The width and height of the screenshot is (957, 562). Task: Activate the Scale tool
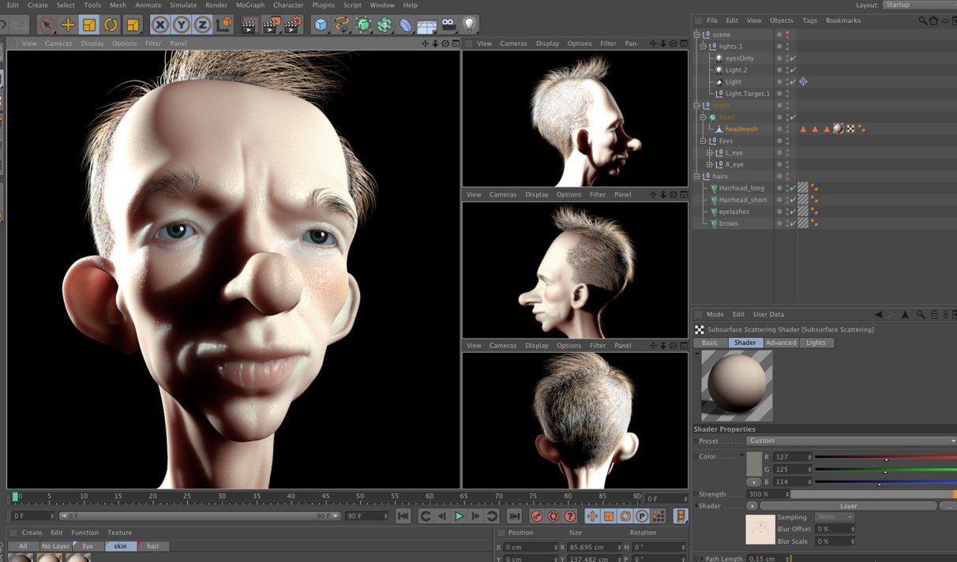click(x=89, y=25)
